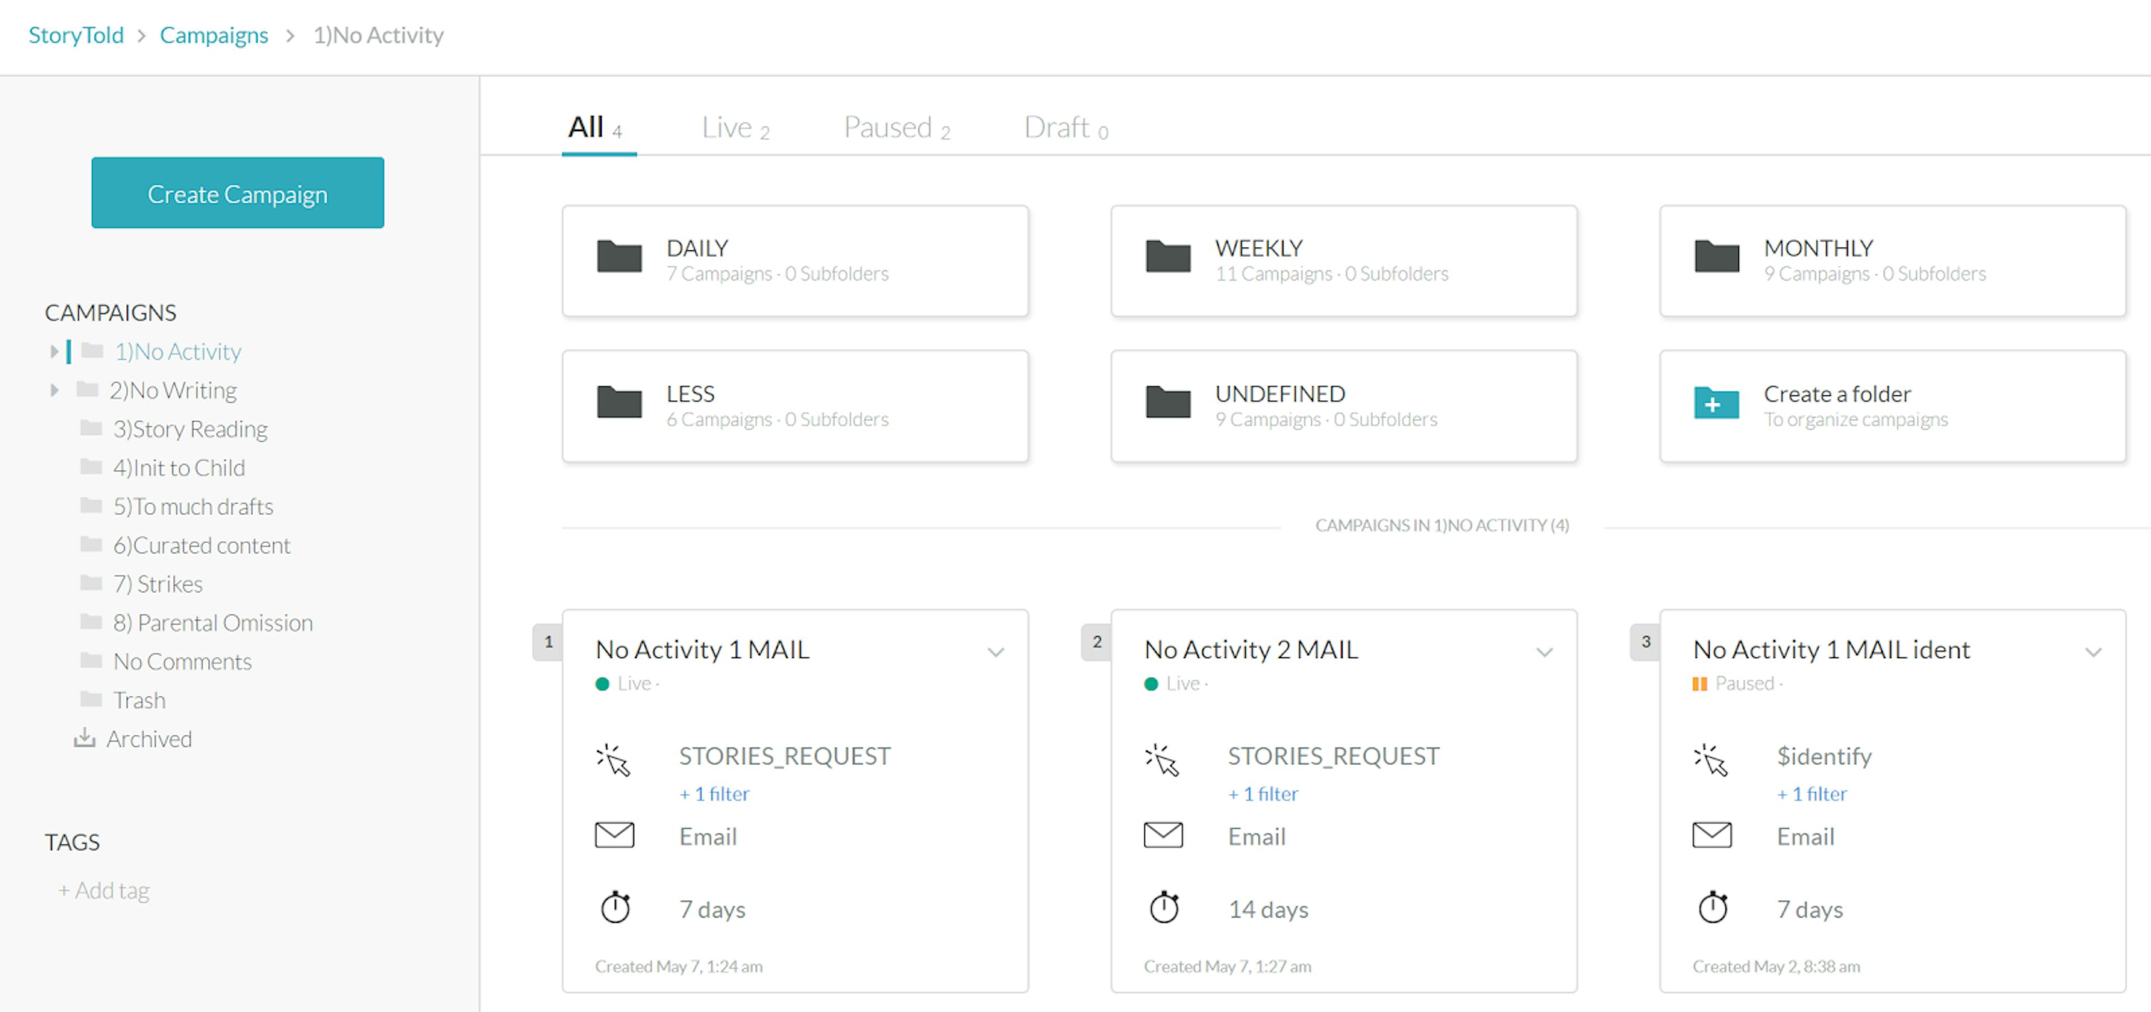Select 4)Init to Child in campaigns tree

(x=179, y=467)
